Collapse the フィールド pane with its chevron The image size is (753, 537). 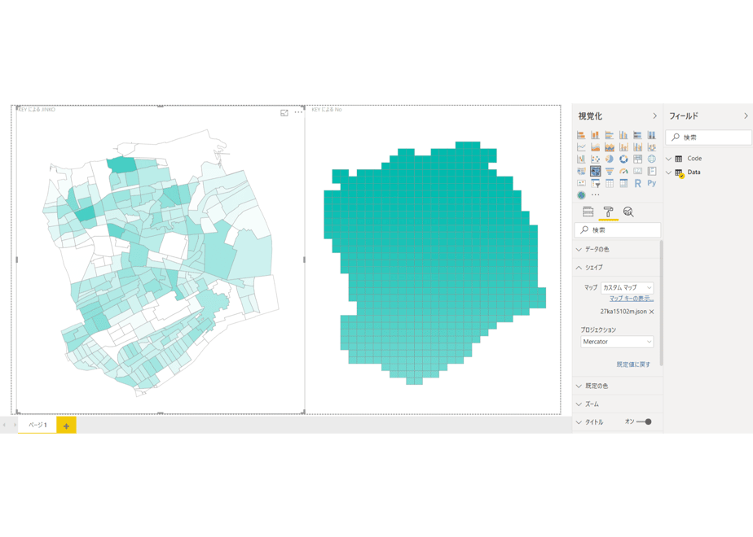coord(746,116)
